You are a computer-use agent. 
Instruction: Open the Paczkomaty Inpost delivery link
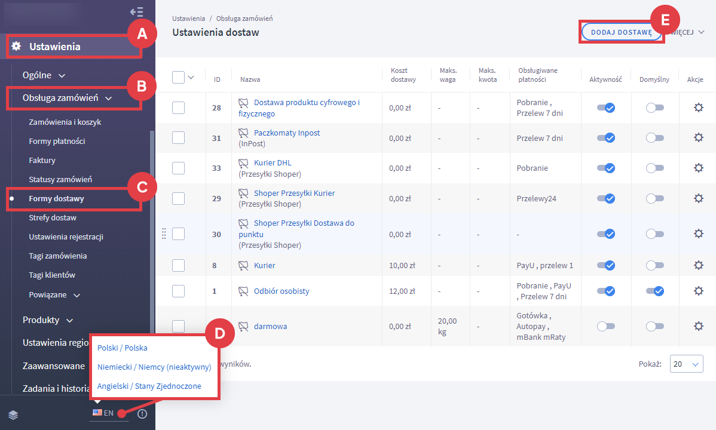pos(287,133)
